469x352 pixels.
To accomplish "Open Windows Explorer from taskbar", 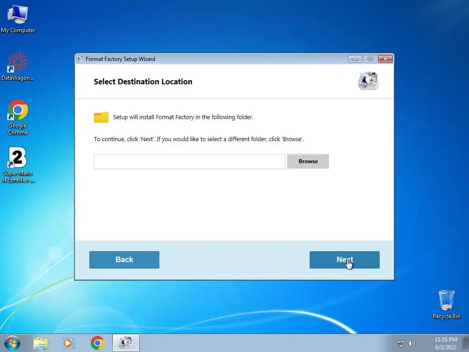I will point(41,343).
